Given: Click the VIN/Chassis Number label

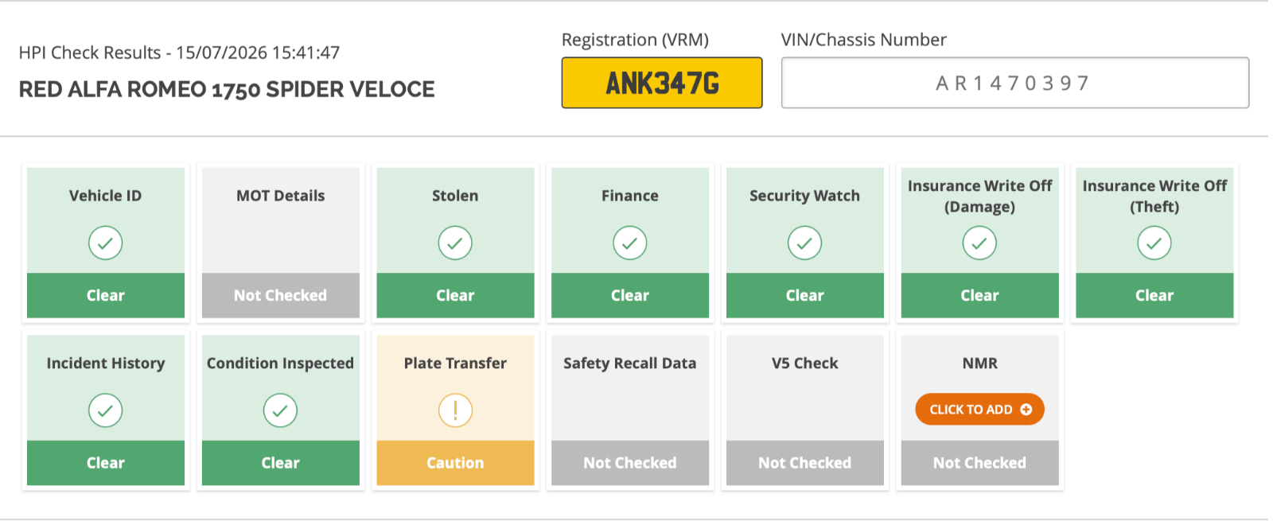Looking at the screenshot, I should point(863,40).
